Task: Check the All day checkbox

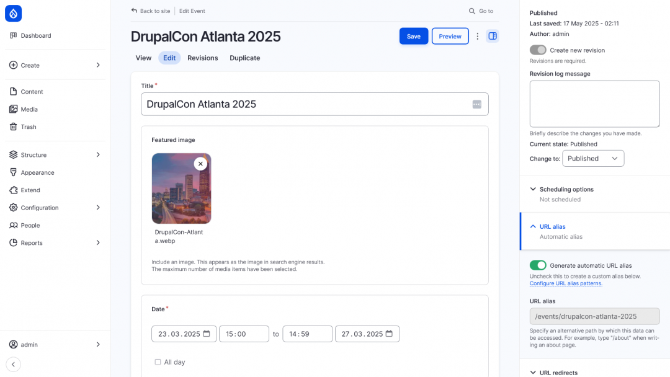Action: (x=158, y=362)
